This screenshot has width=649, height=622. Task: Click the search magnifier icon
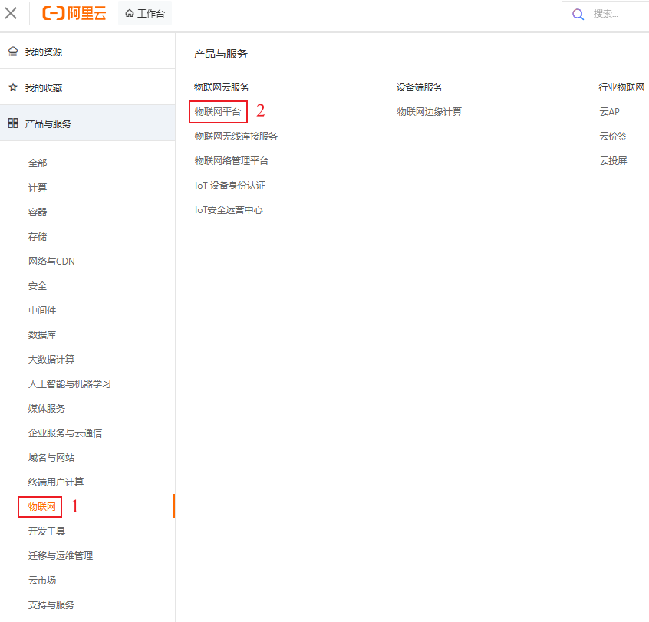[578, 15]
